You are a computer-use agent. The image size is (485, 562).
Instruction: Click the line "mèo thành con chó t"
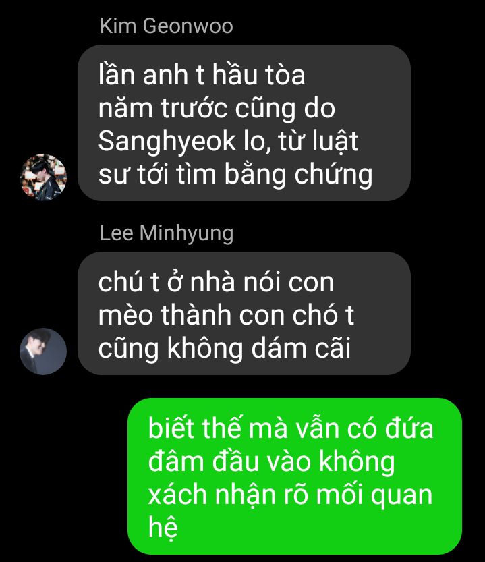pos(226,316)
